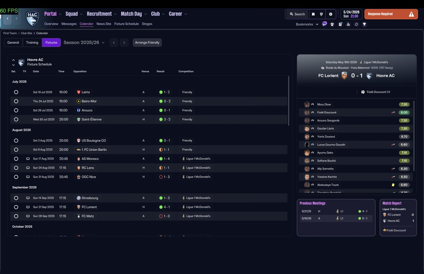Open the News Site sub-menu
The image size is (424, 274).
click(104, 24)
